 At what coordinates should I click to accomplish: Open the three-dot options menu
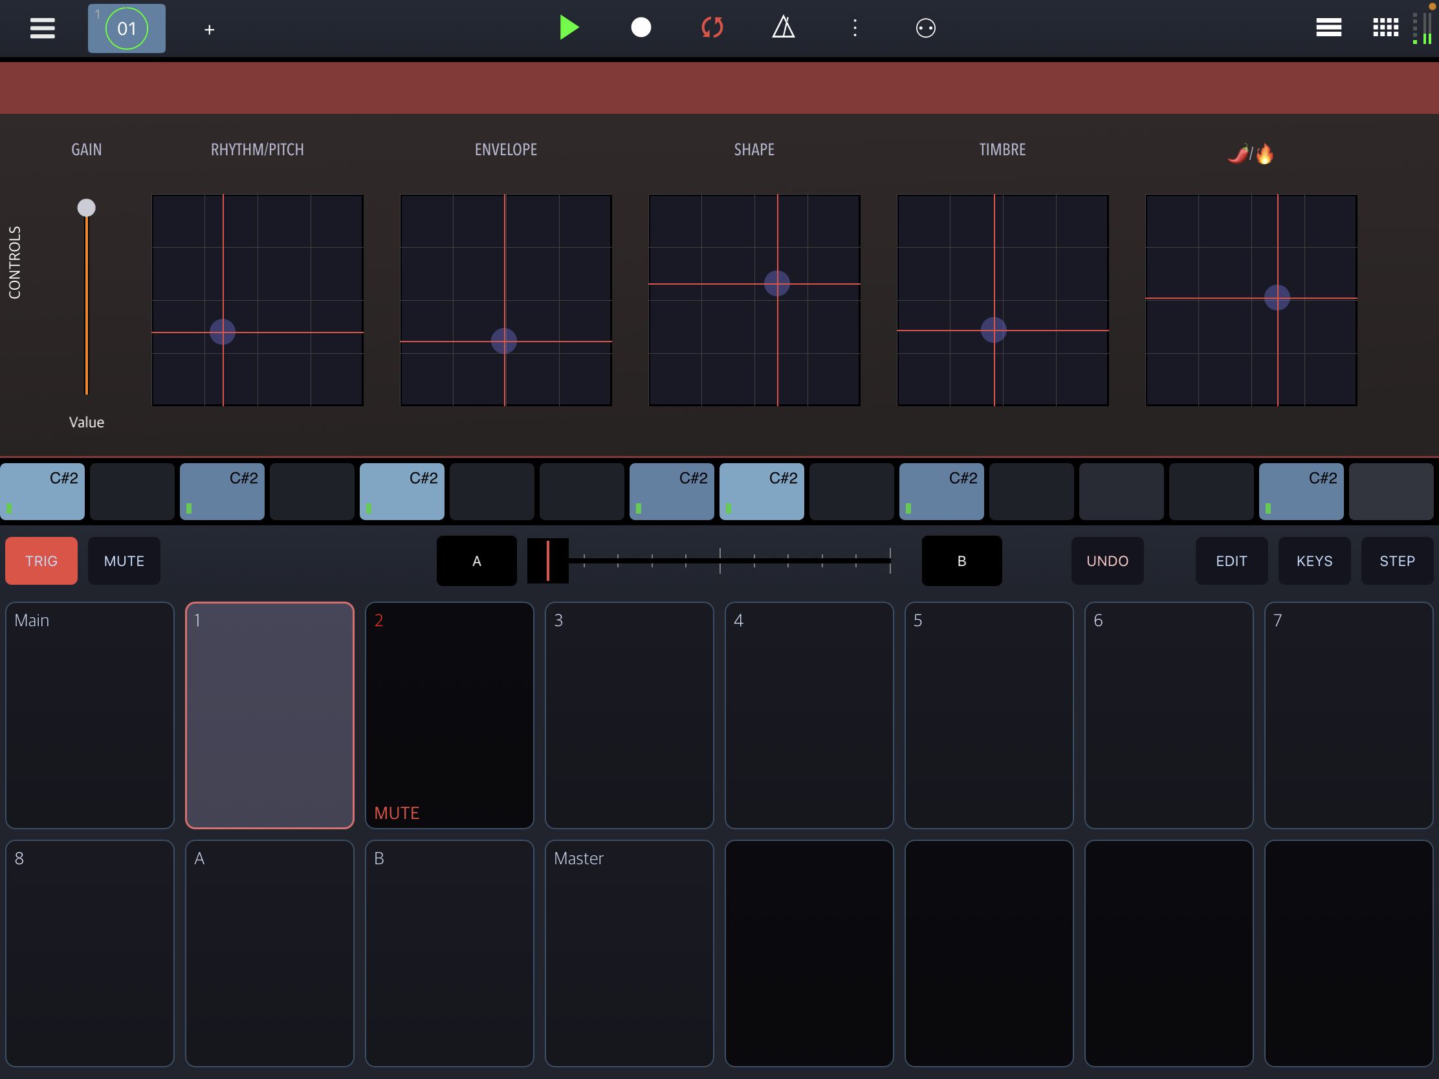(x=855, y=28)
